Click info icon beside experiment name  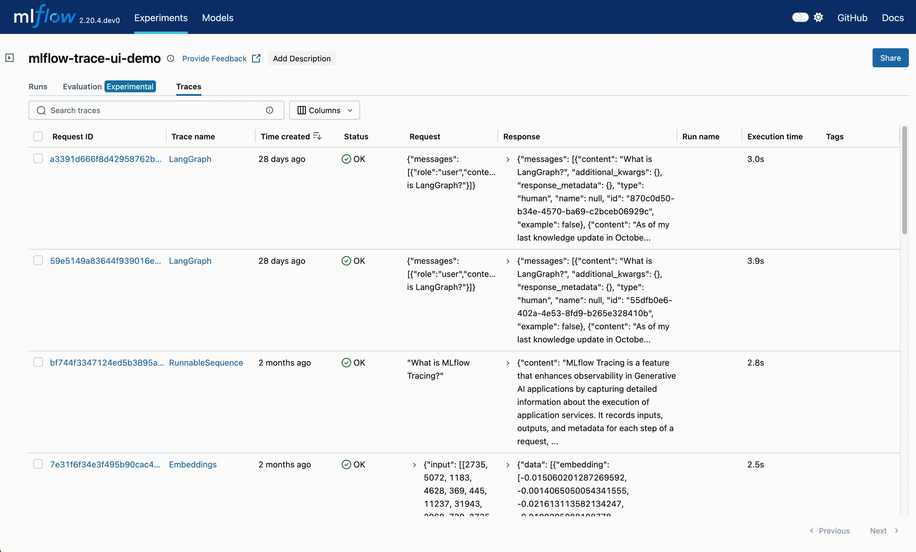coord(170,58)
